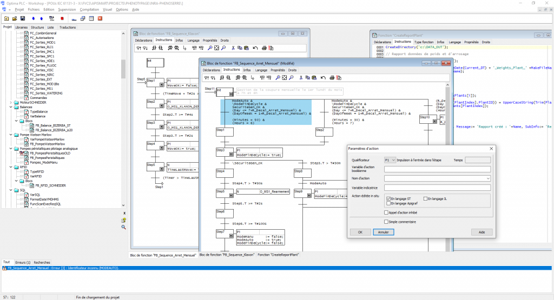The image size is (554, 300).
Task: Click the magnifier search icon below the project tree
Action: pos(124,227)
